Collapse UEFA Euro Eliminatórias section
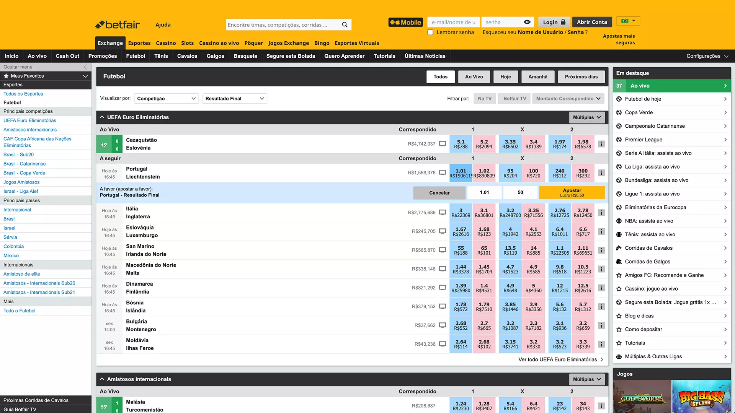The image size is (735, 413). (102, 117)
